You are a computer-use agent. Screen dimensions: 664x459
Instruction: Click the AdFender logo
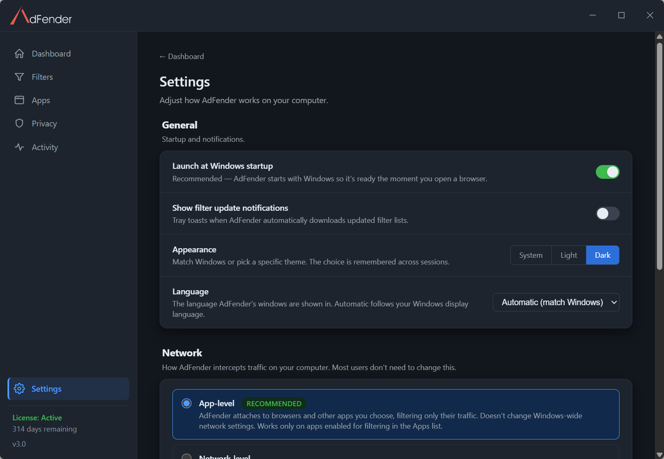pyautogui.click(x=41, y=17)
